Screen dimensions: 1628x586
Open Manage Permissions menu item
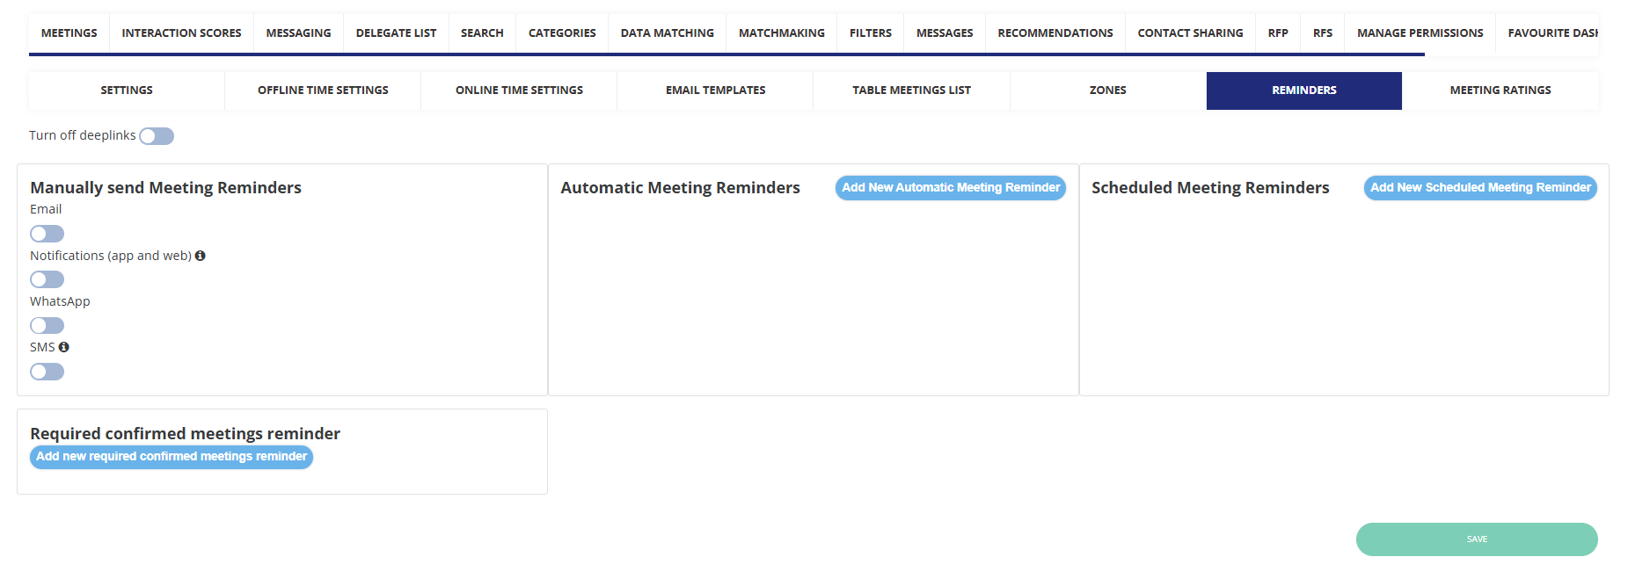point(1420,33)
